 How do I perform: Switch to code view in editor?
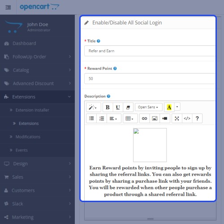(187, 118)
